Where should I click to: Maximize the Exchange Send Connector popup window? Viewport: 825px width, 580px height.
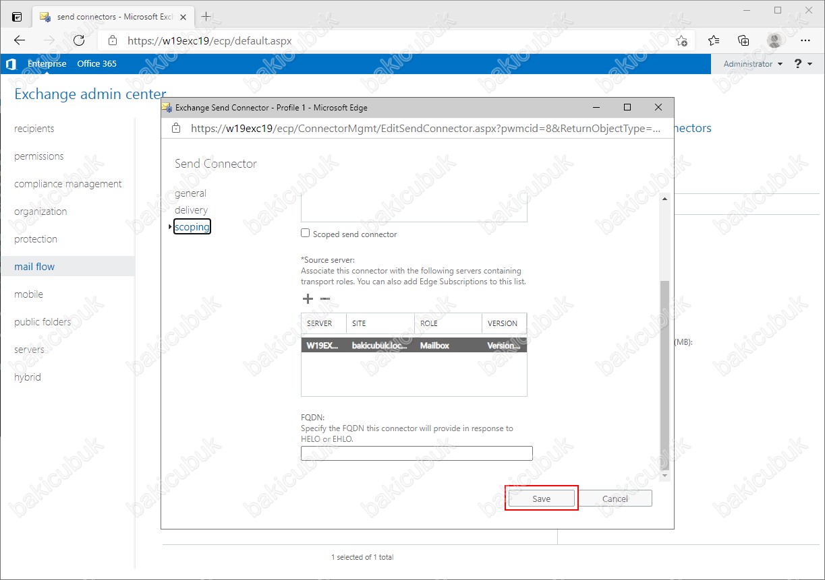pos(627,107)
